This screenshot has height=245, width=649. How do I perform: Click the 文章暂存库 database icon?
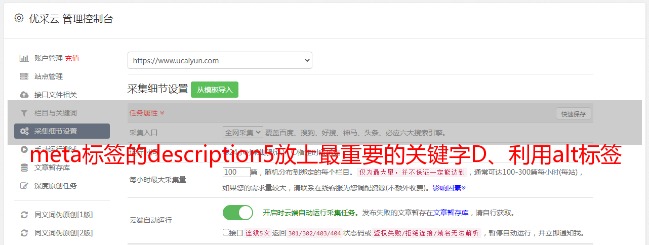[24, 168]
